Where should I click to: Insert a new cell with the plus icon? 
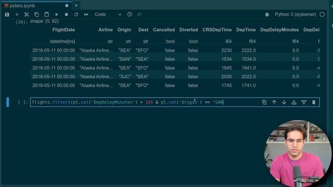17,15
